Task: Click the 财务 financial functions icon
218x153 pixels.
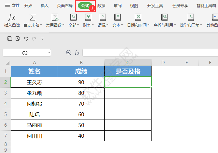Action: click(88, 17)
